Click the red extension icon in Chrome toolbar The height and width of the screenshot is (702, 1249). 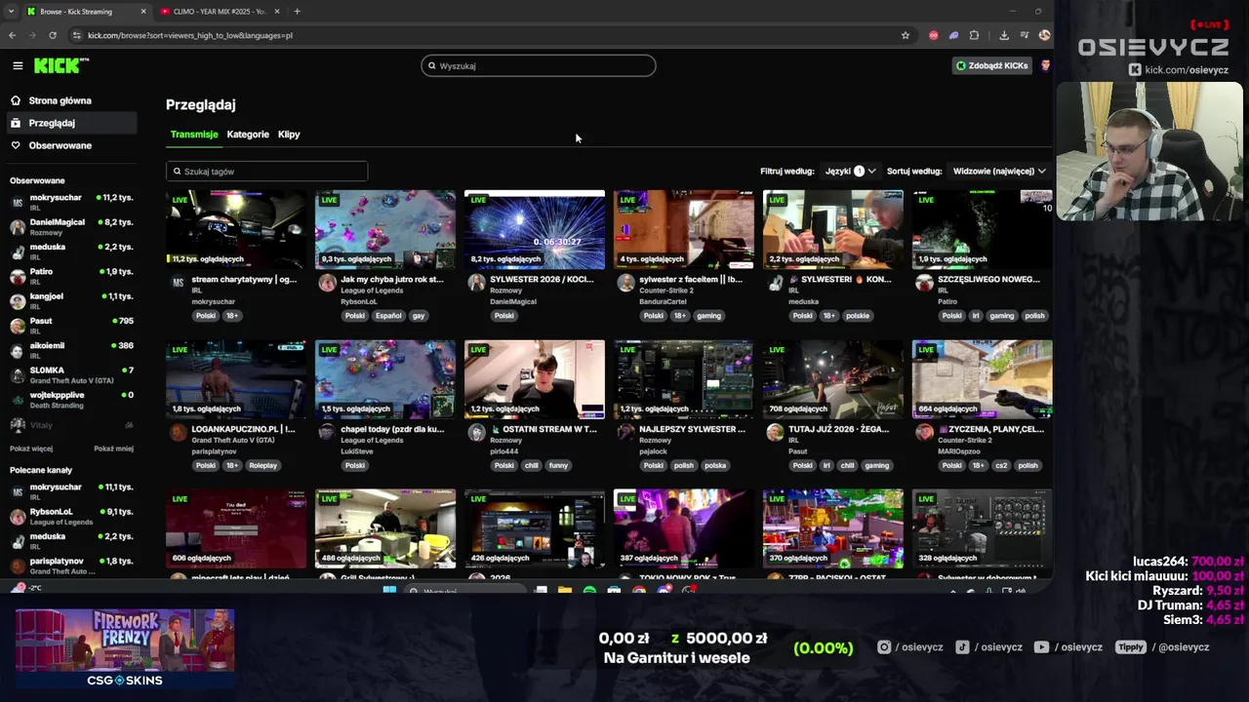(934, 35)
